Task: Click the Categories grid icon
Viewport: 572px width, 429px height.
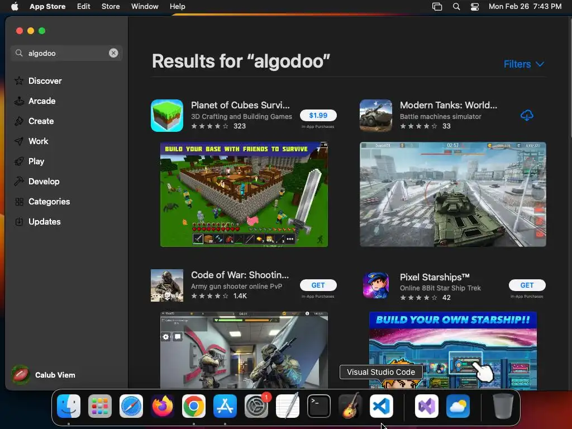Action: (19, 201)
